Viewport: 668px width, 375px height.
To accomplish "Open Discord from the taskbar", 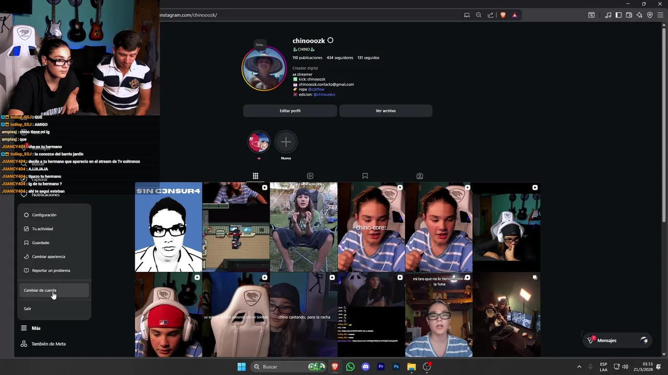I will point(365,367).
